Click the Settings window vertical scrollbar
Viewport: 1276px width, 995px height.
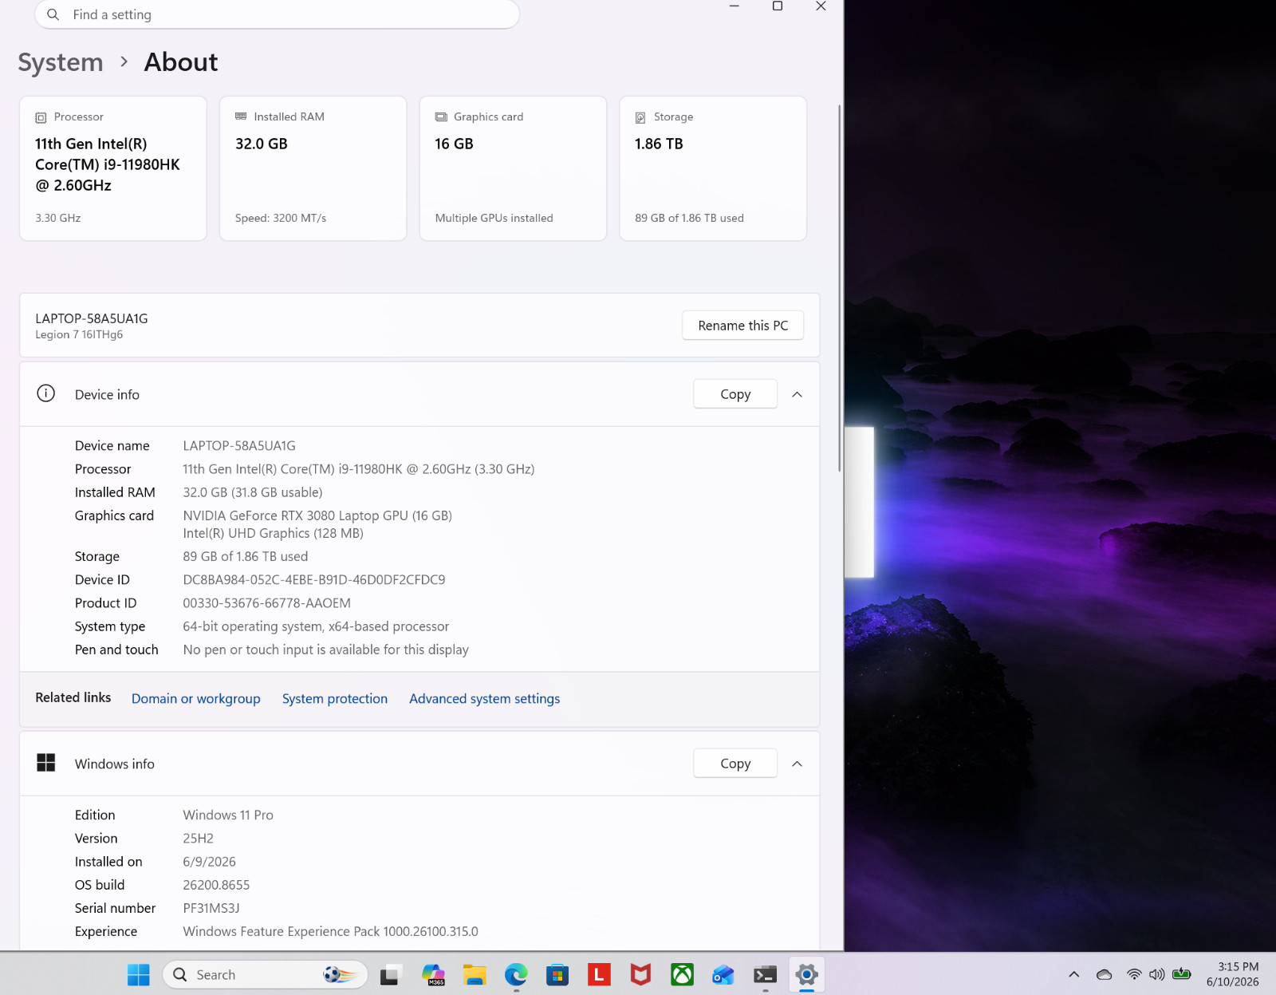pos(839,287)
